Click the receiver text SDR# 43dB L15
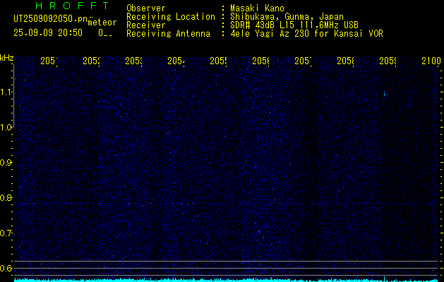The image size is (444, 282). (262, 25)
